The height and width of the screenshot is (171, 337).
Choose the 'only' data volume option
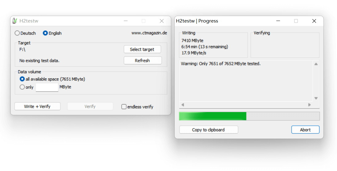pyautogui.click(x=27, y=87)
